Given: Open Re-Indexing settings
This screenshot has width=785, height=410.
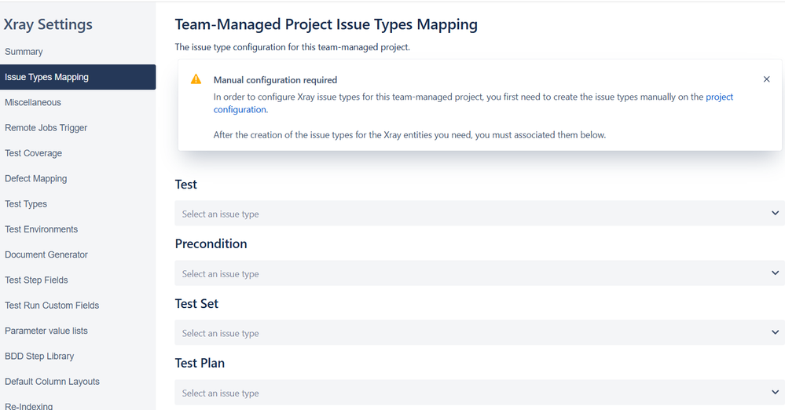Looking at the screenshot, I should coord(28,405).
